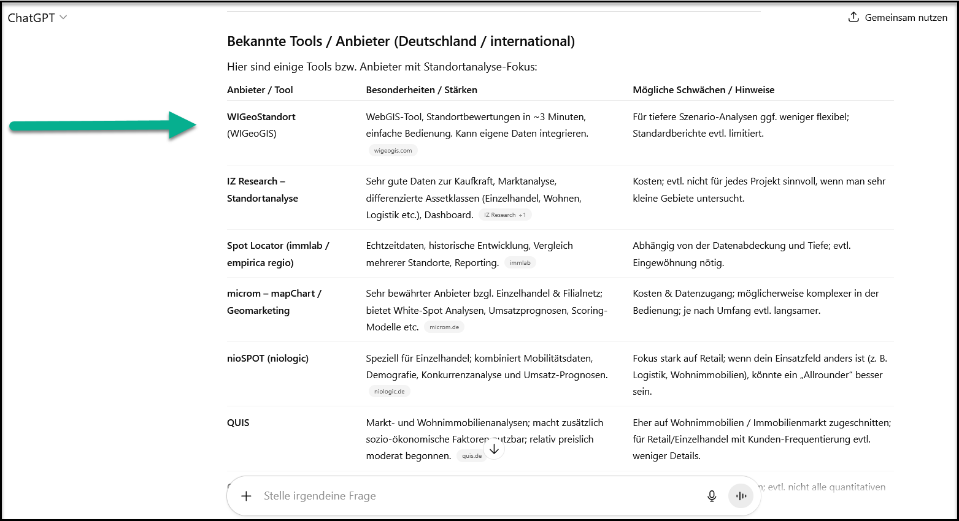Click the WIGeoStandort tool name
This screenshot has width=959, height=521.
pyautogui.click(x=261, y=116)
